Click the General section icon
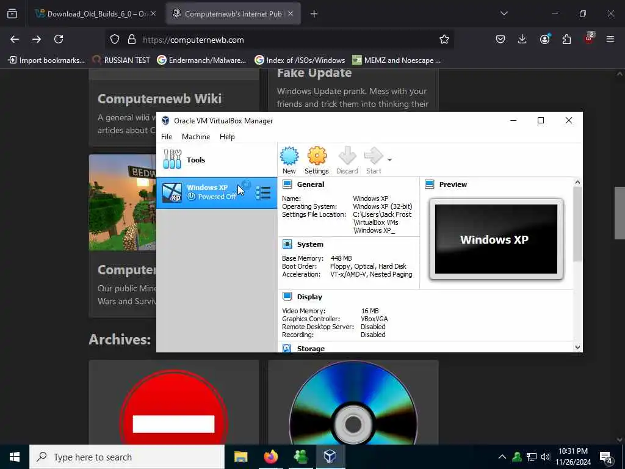625x469 pixels. (287, 184)
